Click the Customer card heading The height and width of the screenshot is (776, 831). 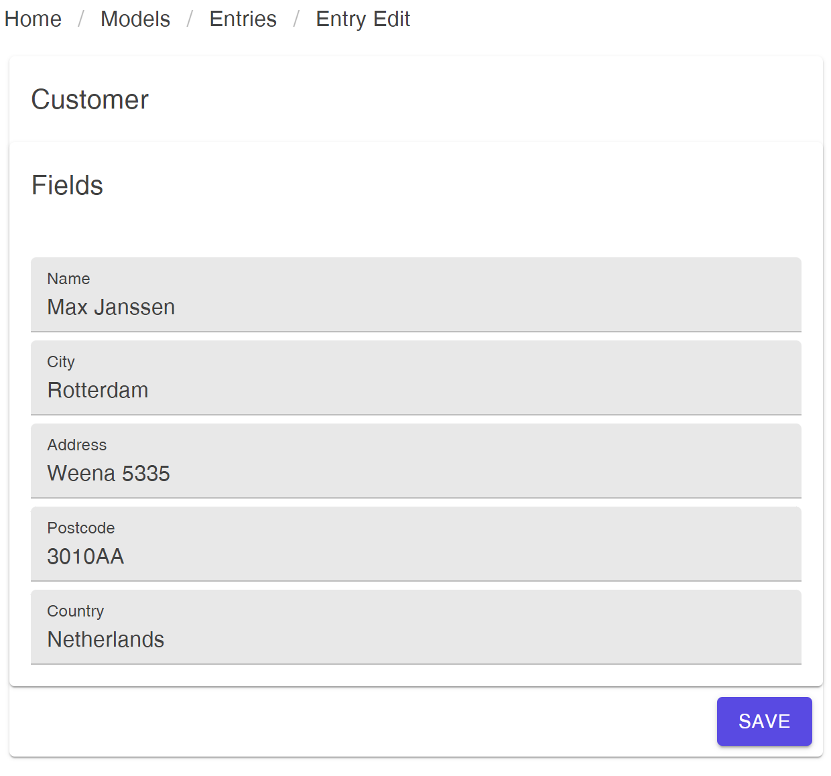[x=90, y=99]
